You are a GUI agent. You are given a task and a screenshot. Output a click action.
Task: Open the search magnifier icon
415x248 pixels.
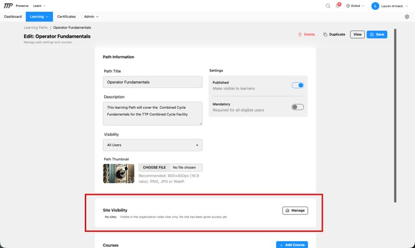pyautogui.click(x=328, y=6)
